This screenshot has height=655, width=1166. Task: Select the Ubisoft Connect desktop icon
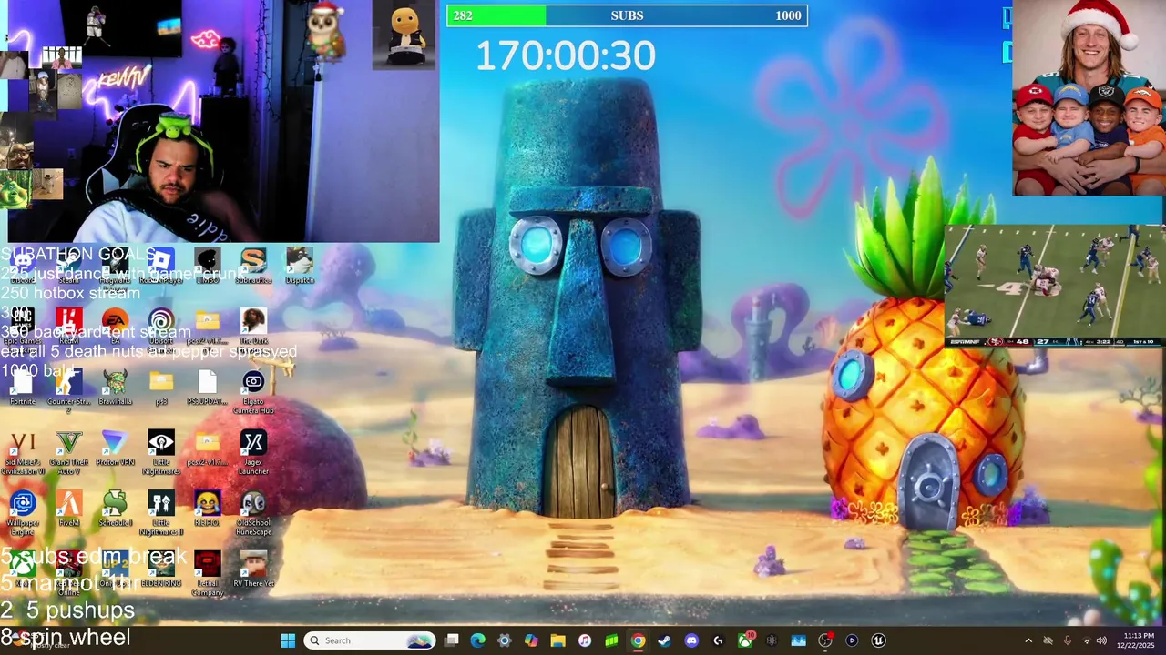[161, 329]
